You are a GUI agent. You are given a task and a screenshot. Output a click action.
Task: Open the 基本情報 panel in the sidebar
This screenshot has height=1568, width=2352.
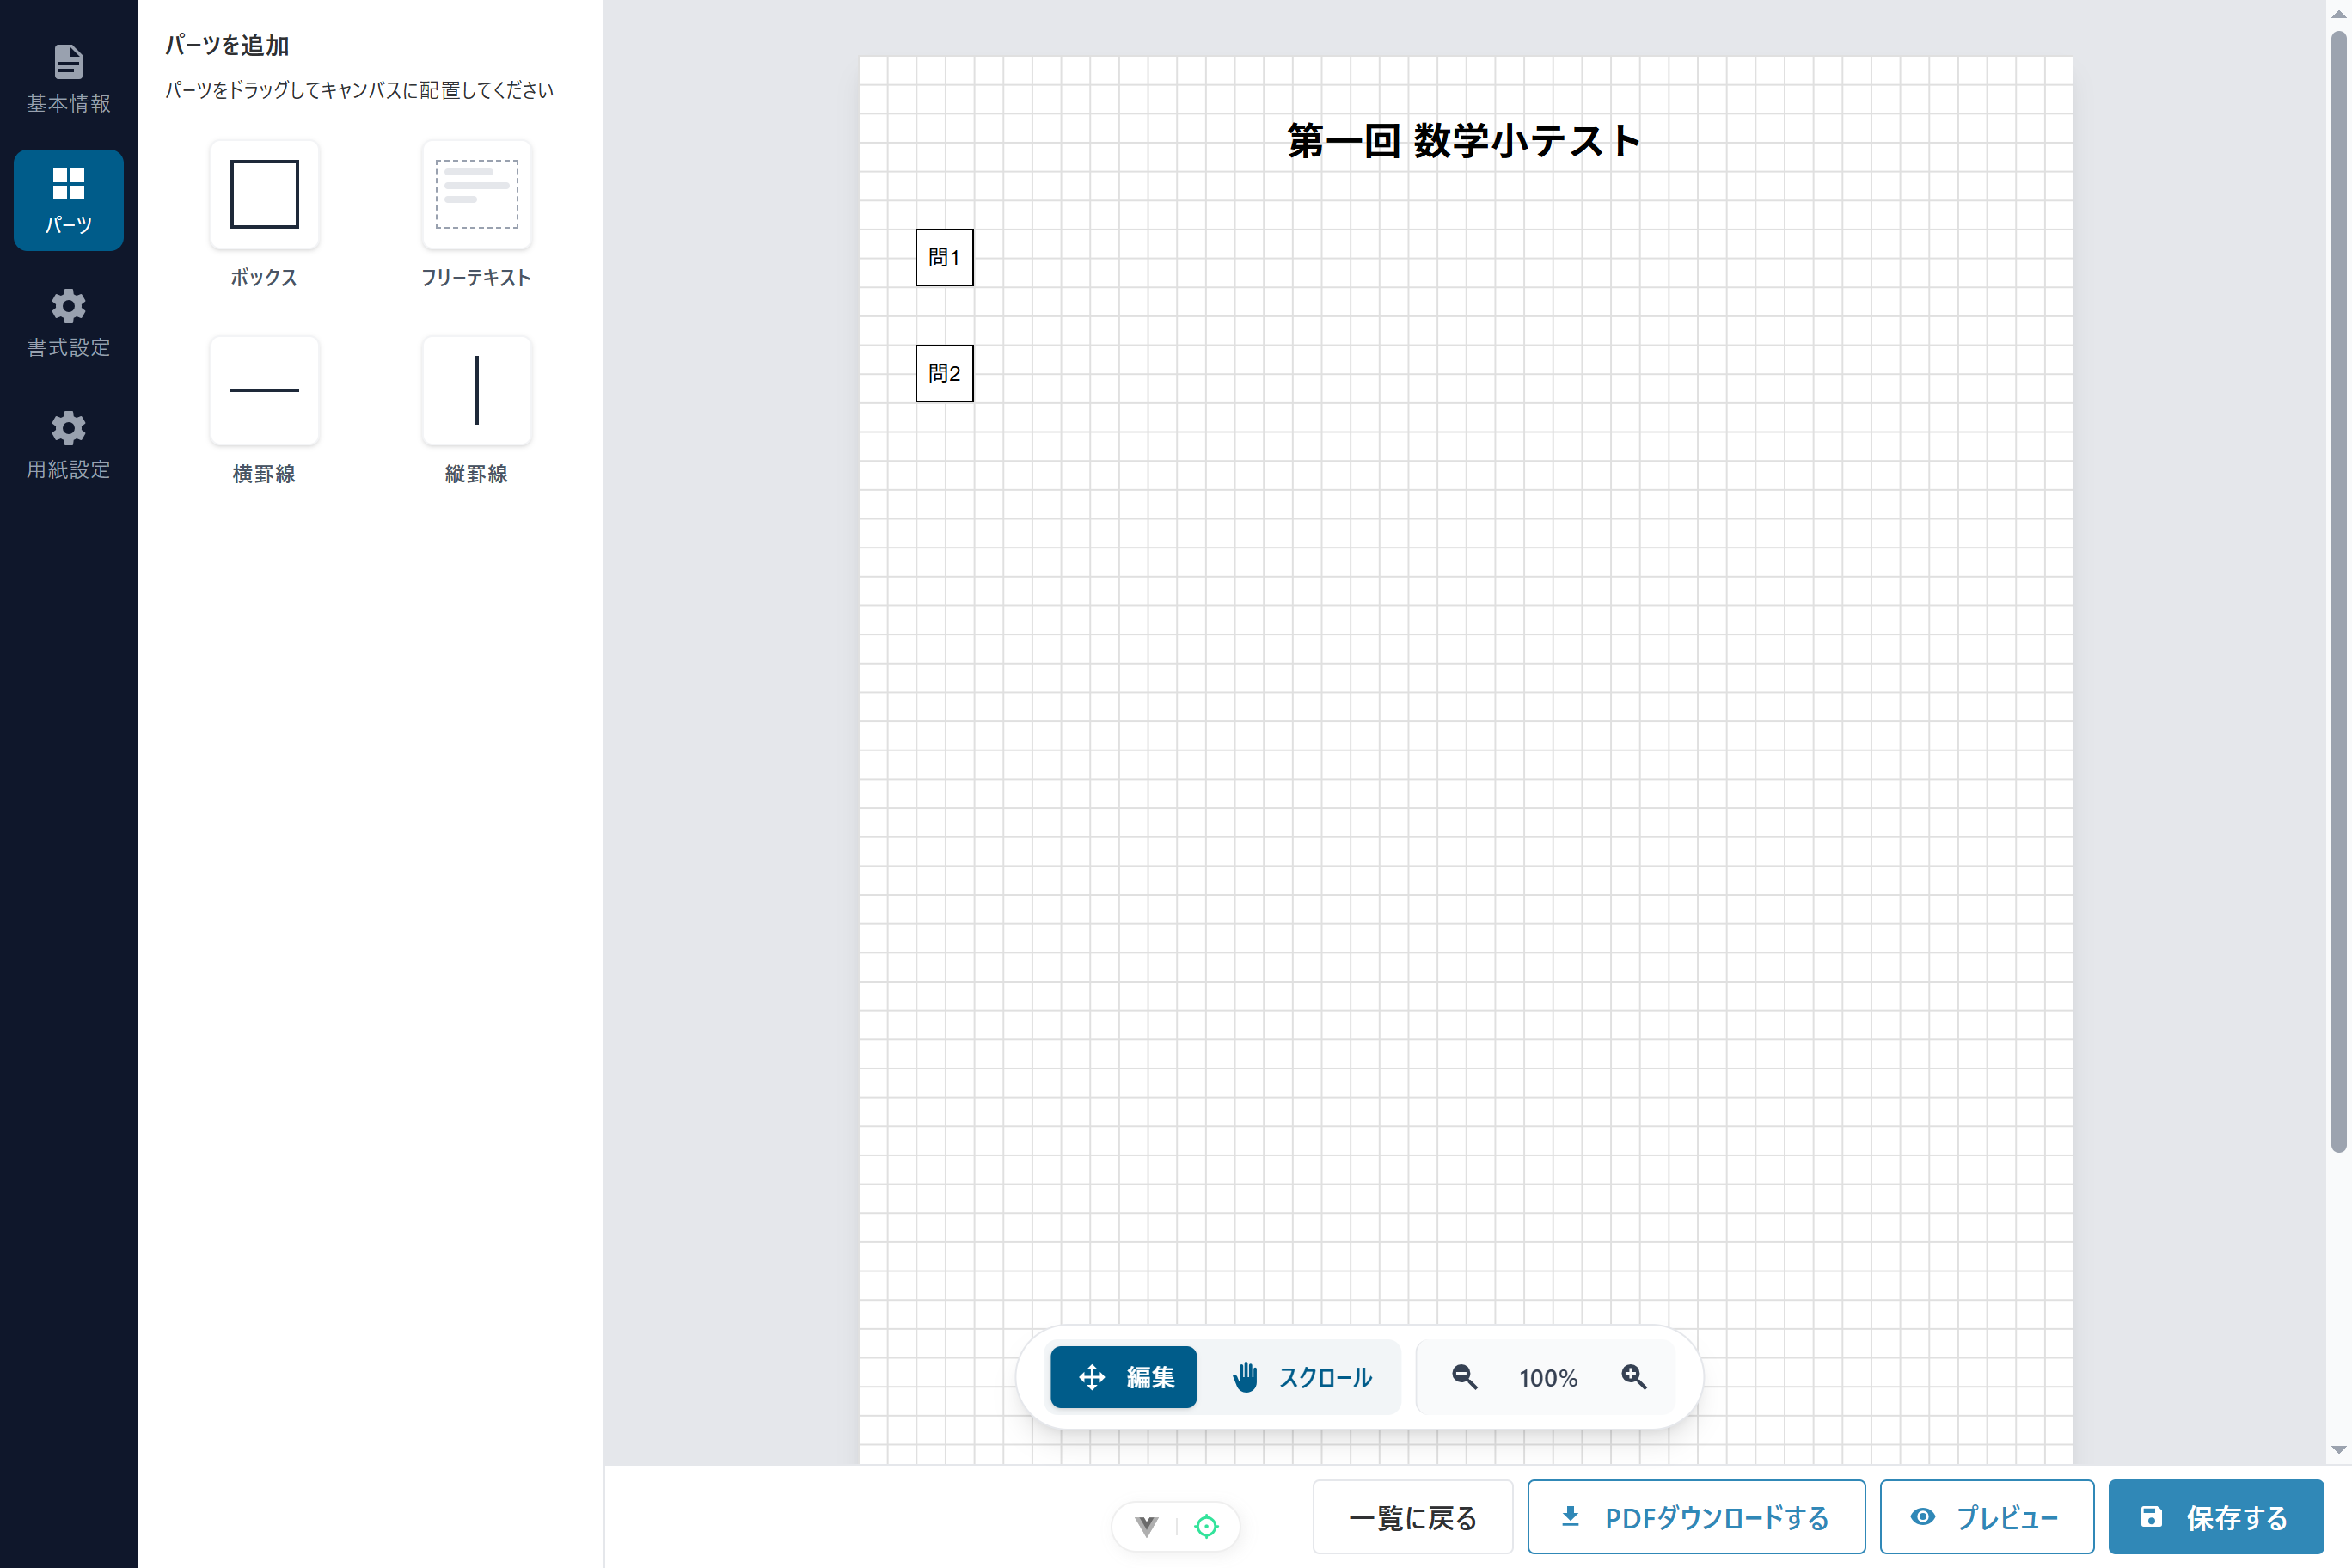[x=67, y=78]
